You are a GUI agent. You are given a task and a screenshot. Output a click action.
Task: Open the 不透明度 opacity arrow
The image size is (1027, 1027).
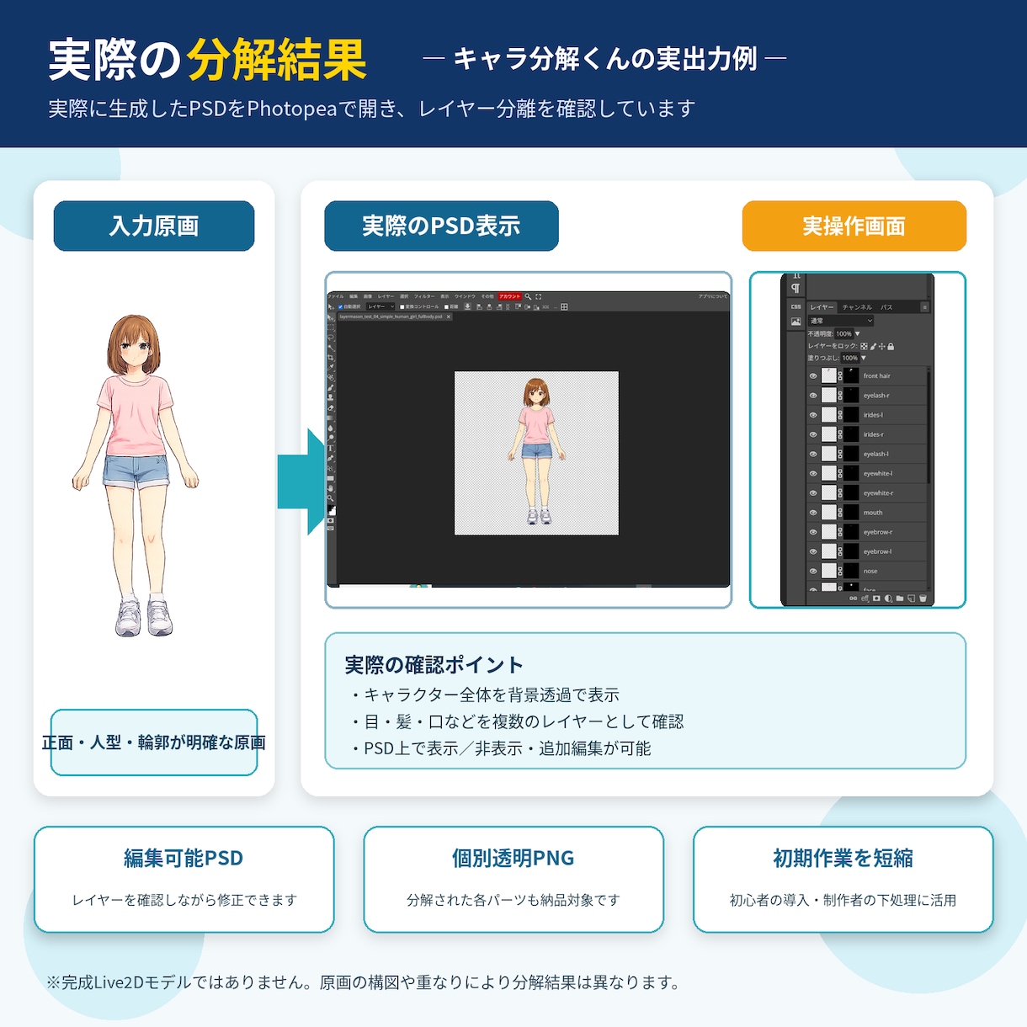[x=857, y=333]
